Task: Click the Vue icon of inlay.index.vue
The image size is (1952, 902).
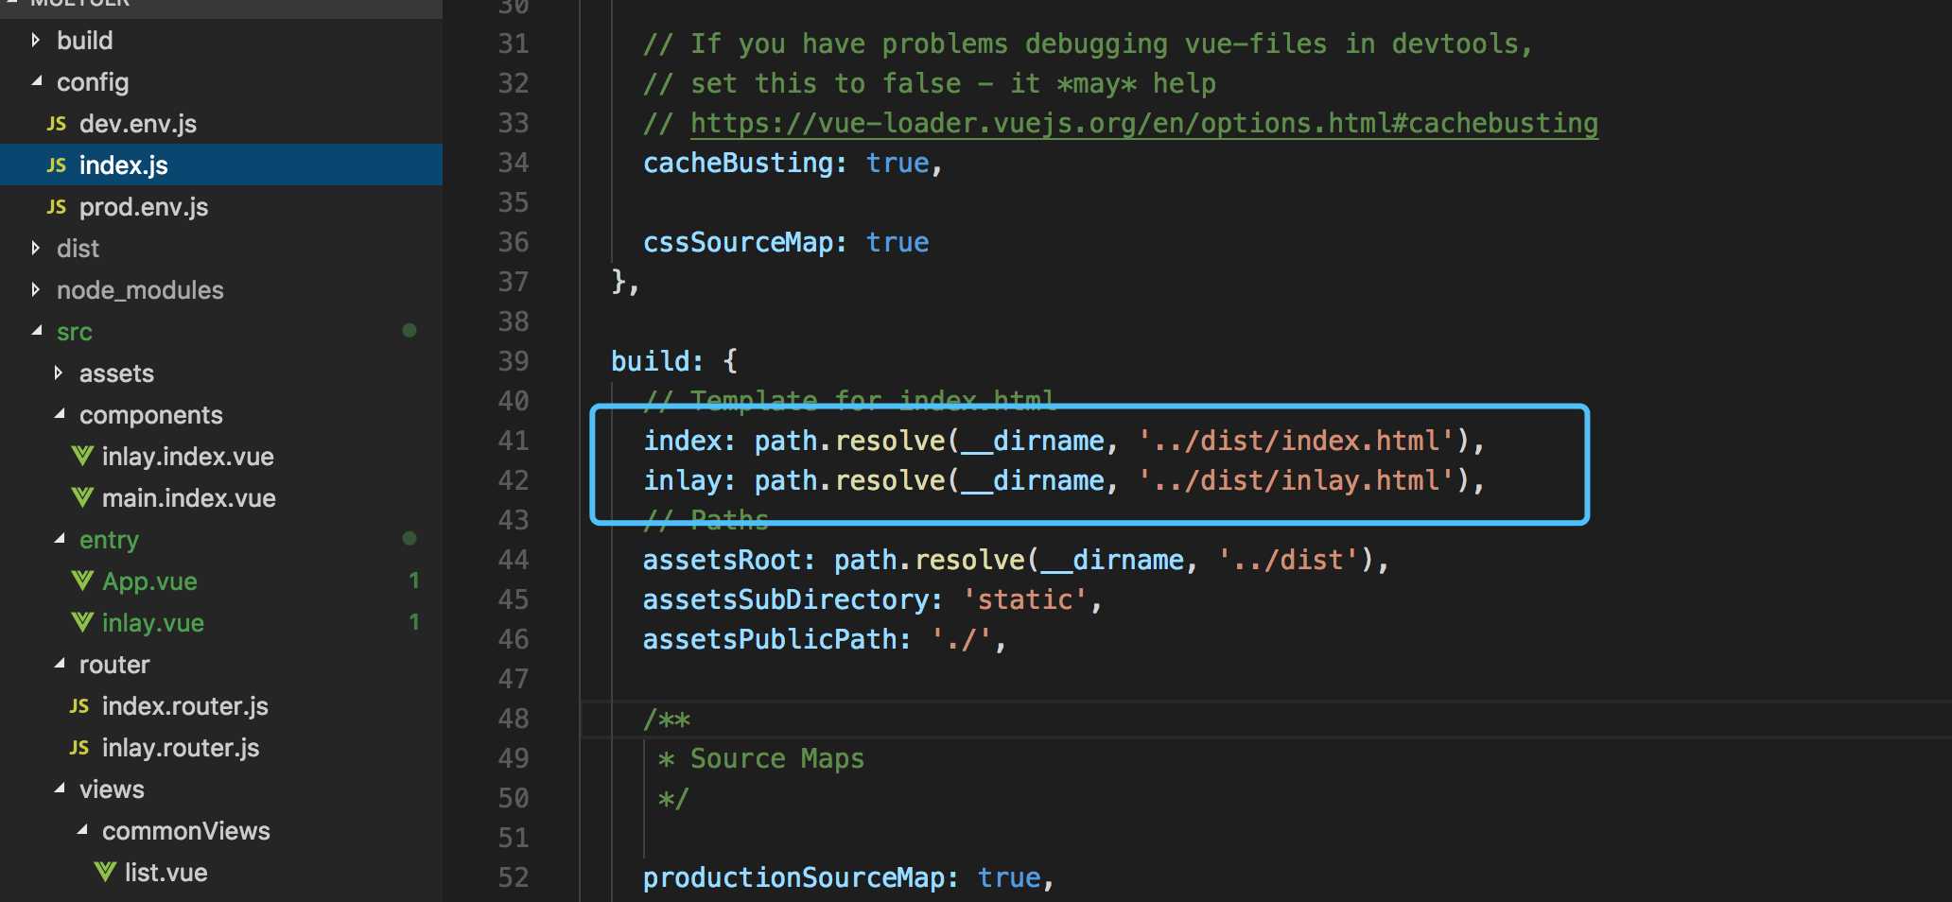Action: (x=82, y=457)
